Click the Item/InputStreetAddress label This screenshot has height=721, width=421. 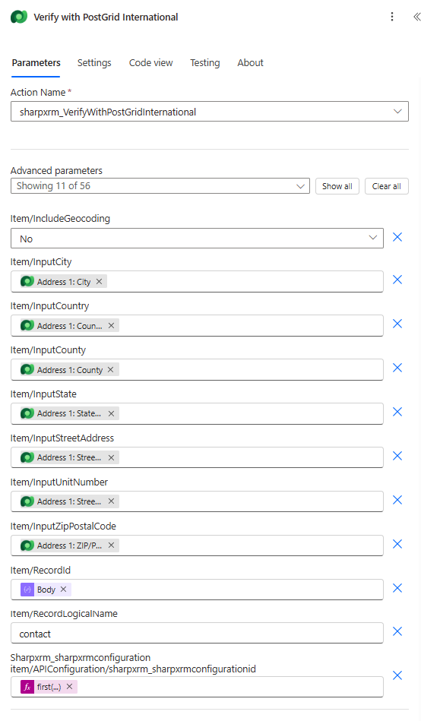pos(62,438)
